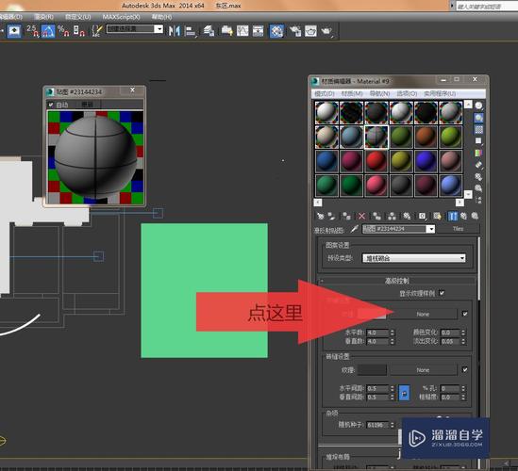Collapse the Advanced Controls rollout header

click(397, 281)
